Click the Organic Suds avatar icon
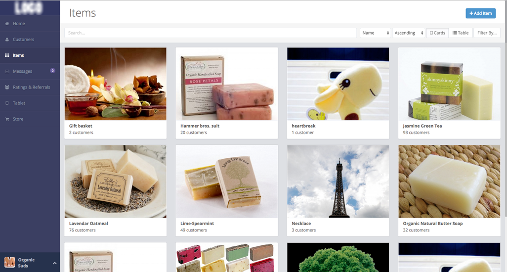 coord(10,262)
